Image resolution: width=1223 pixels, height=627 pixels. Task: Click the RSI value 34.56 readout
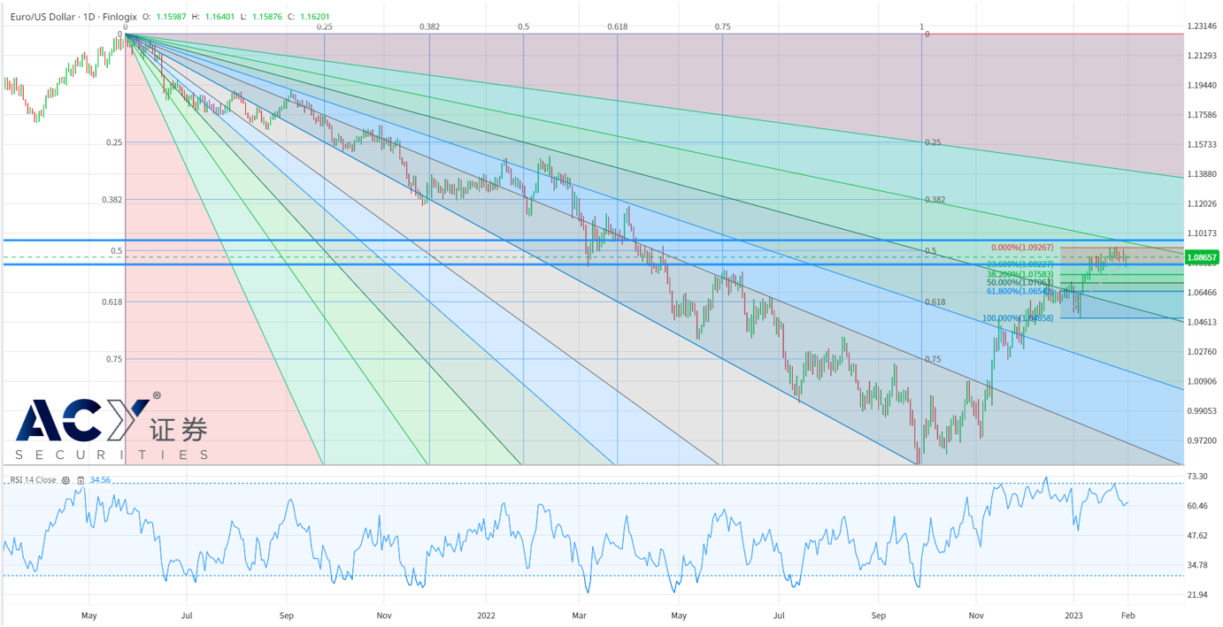tap(100, 480)
